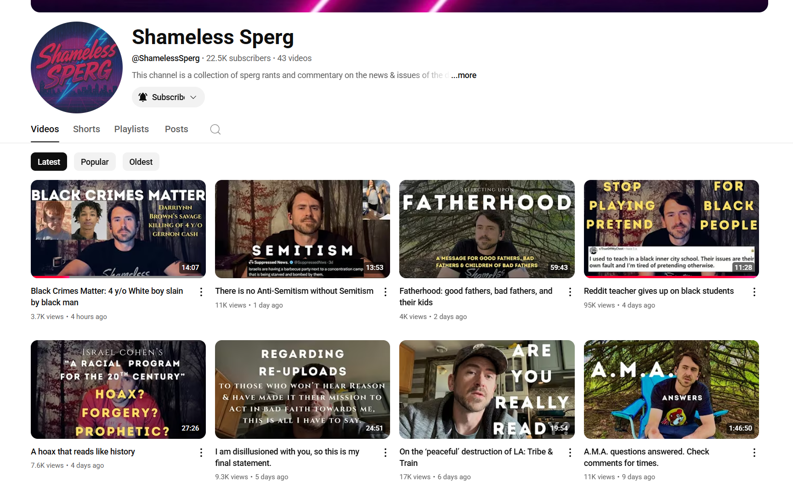793x482 pixels.
Task: Open title 'A.M.A. questions answered'
Action: (x=646, y=457)
